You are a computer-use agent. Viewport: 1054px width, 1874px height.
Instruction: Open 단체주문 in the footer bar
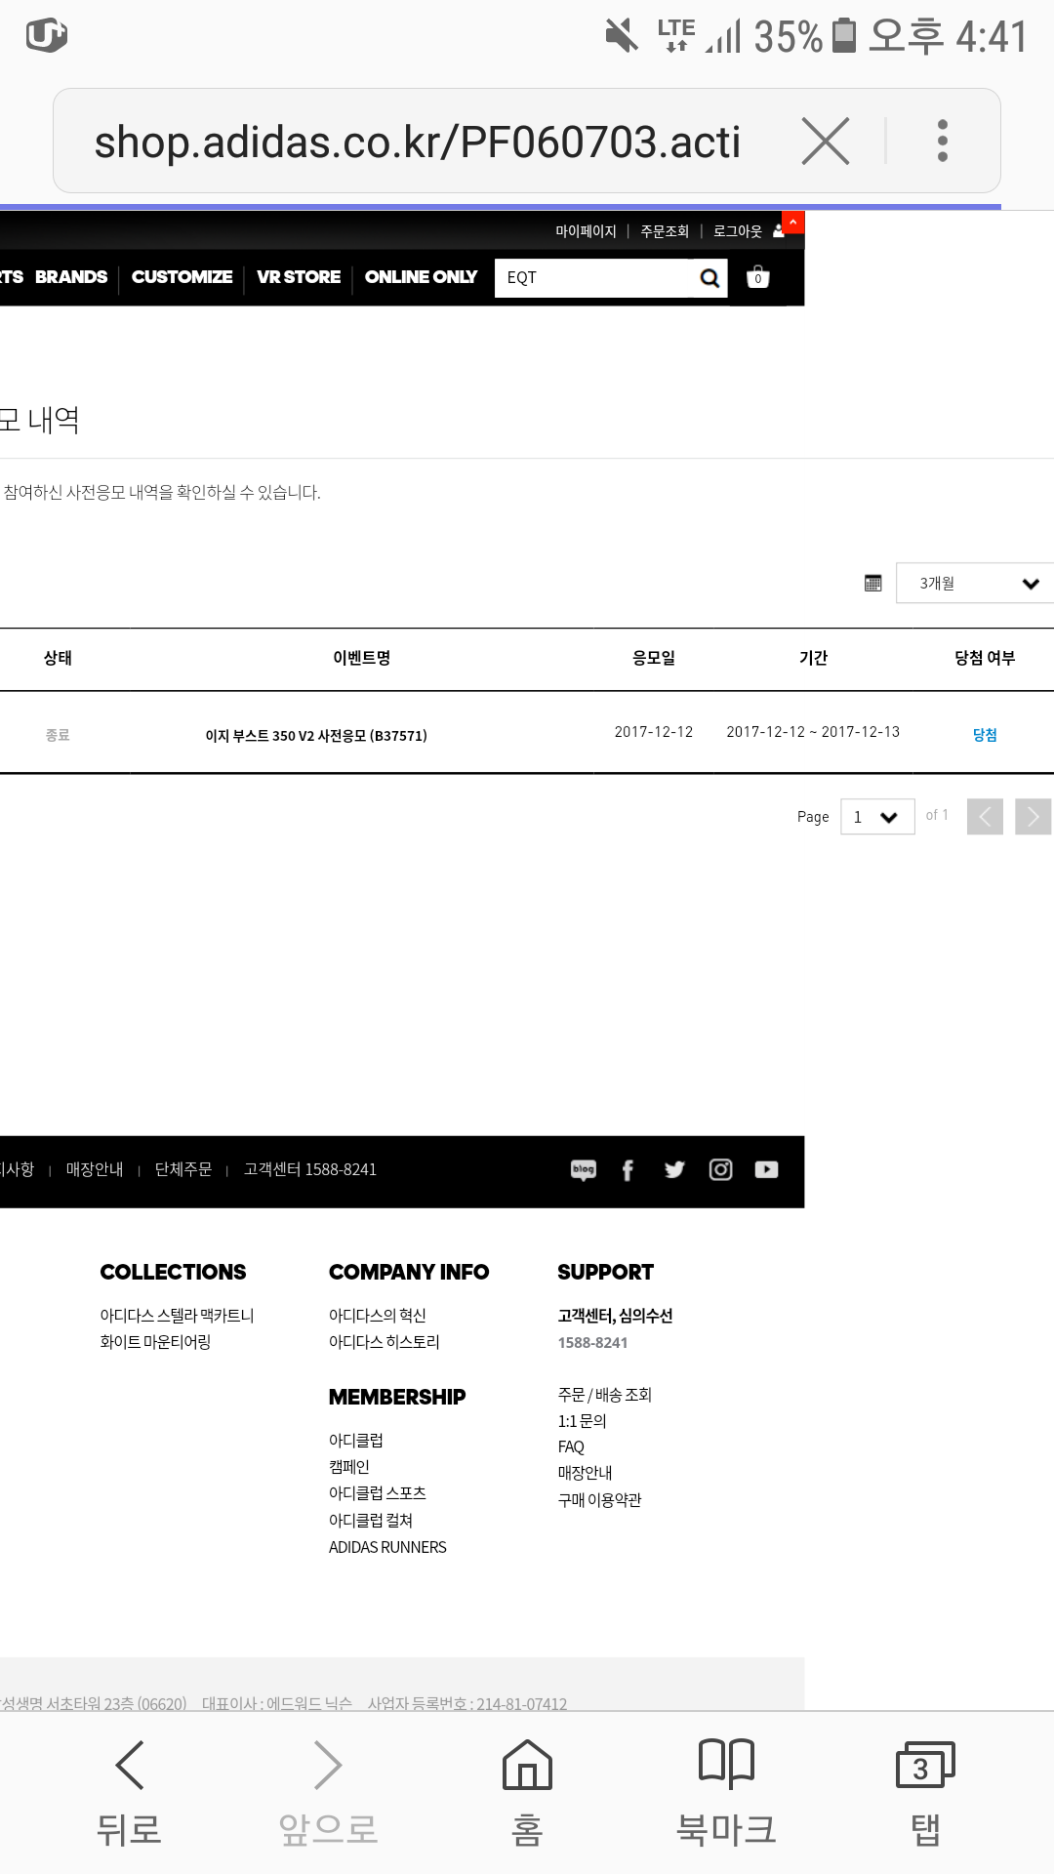pos(183,1169)
